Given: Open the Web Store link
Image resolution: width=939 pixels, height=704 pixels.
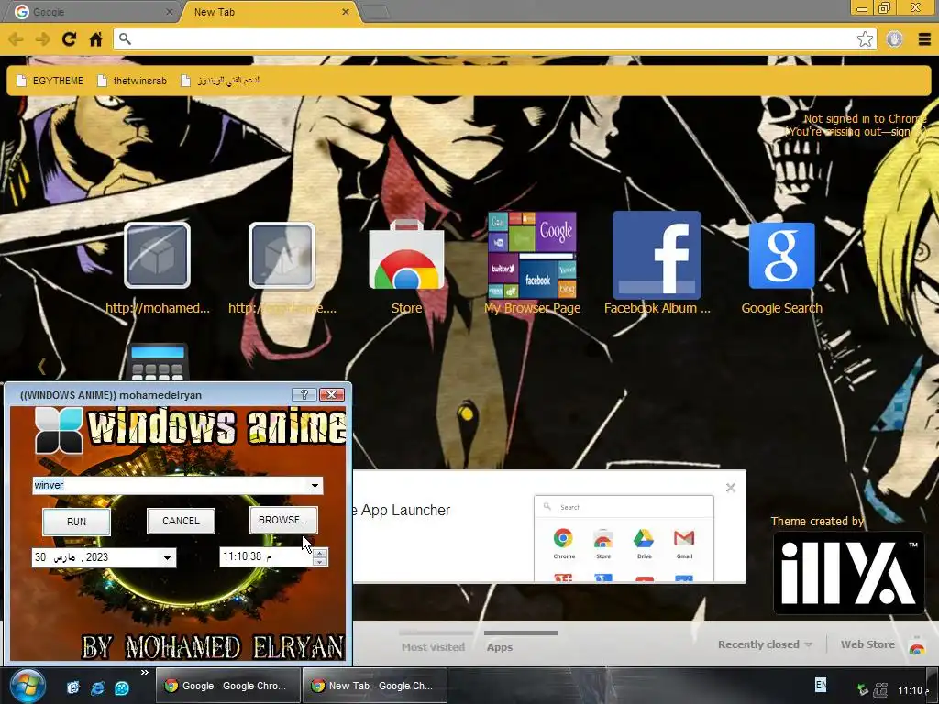Looking at the screenshot, I should [867, 644].
